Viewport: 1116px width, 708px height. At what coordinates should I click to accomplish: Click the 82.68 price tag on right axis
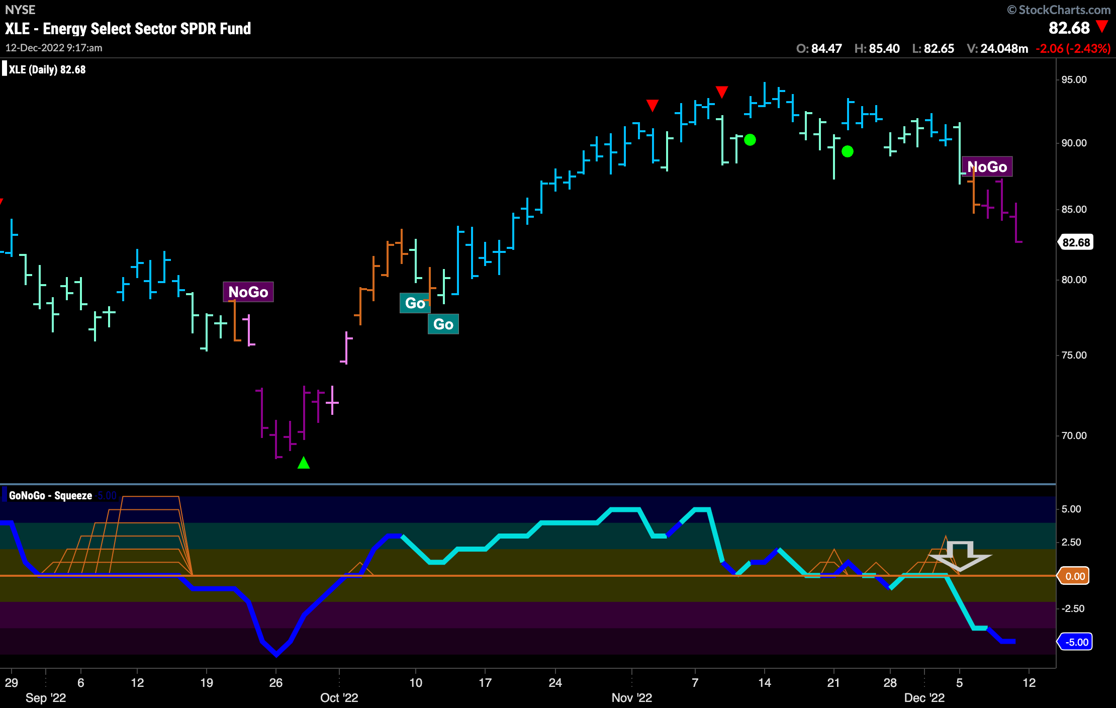click(1076, 242)
